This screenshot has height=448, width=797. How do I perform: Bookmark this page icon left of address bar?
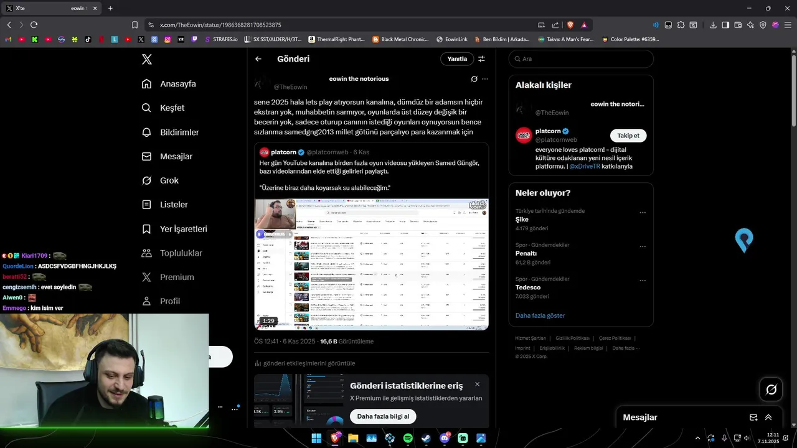[134, 25]
